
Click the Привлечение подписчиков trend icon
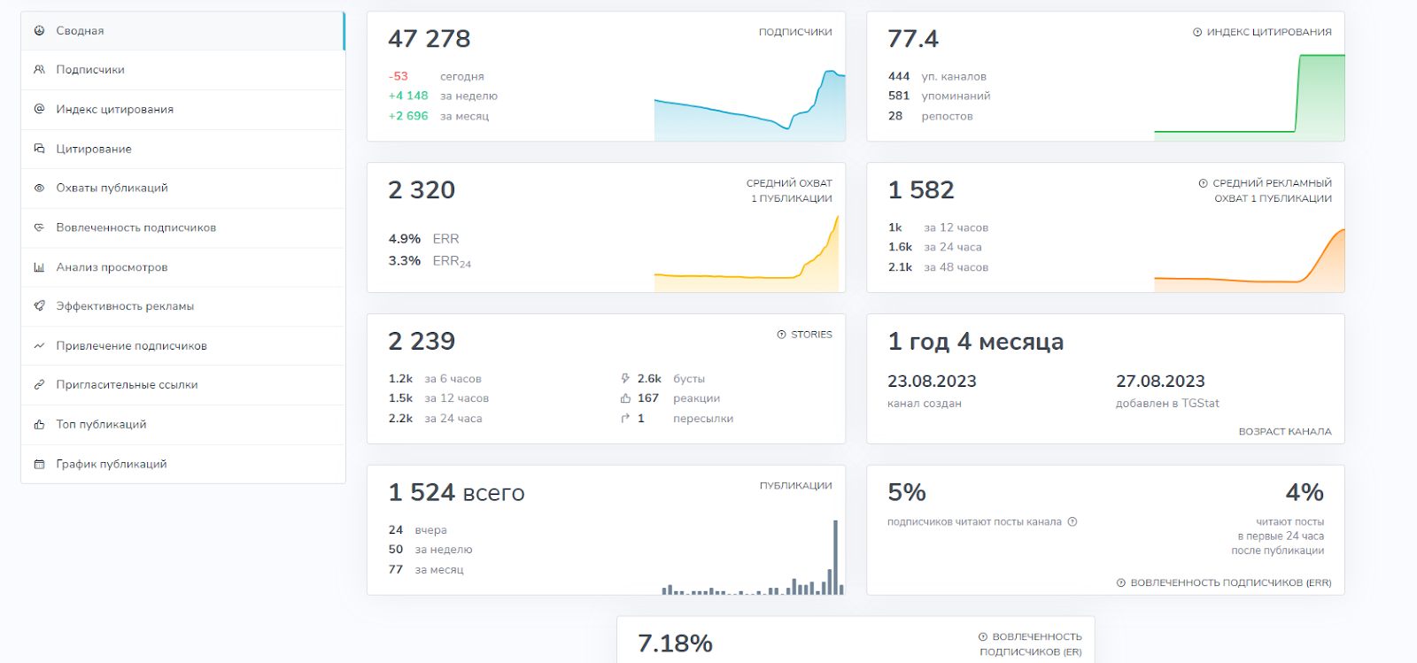point(39,346)
